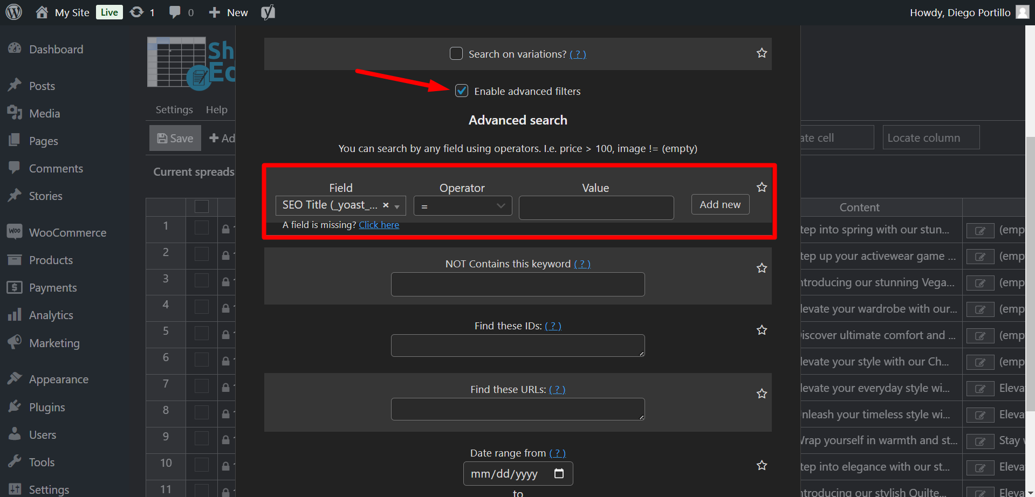The height and width of the screenshot is (497, 1035).
Task: Enable Search on variations checkbox
Action: [x=456, y=54]
